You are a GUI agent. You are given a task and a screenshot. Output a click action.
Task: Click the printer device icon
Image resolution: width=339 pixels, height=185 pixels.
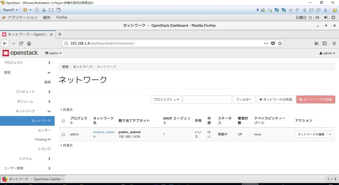(x=291, y=10)
